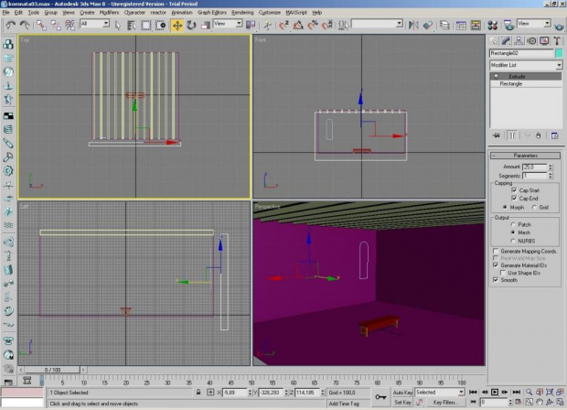The width and height of the screenshot is (567, 410).
Task: Enable Generate Mapping Coords checkbox
Action: point(496,251)
